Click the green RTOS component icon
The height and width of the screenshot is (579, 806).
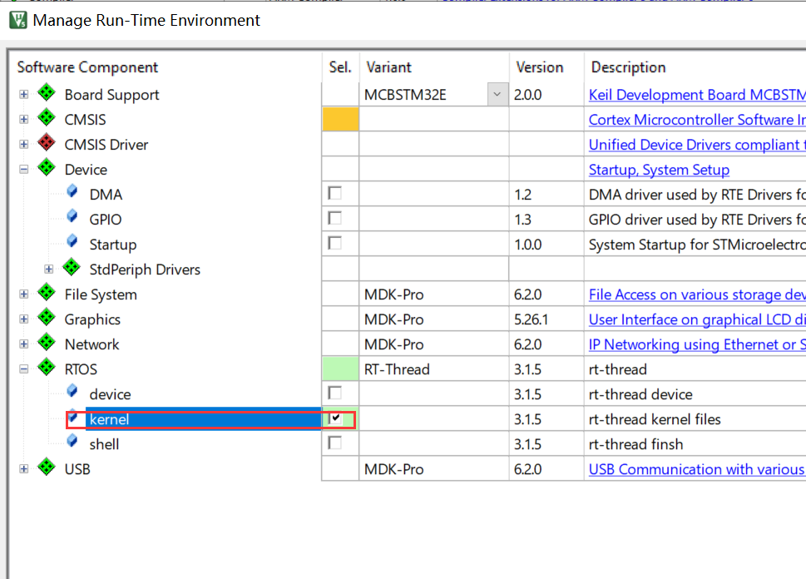tap(47, 369)
